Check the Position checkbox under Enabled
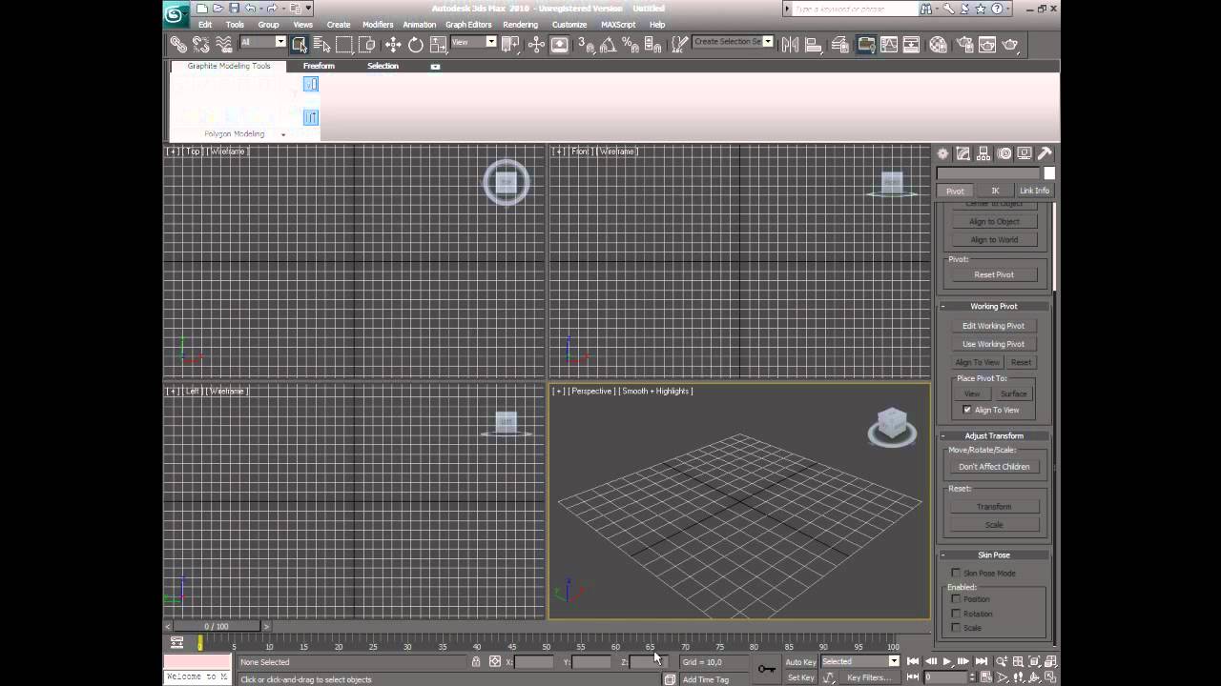 pos(956,599)
